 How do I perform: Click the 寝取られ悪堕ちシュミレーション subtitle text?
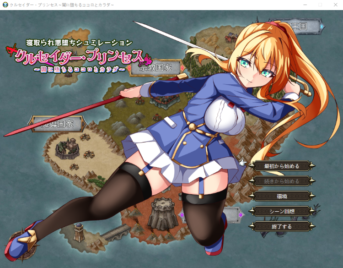[79, 43]
